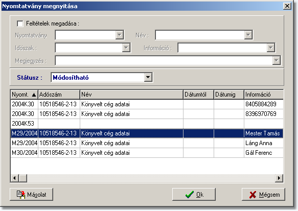Expand the Státusz Módosítható dropdown

[x=148, y=77]
